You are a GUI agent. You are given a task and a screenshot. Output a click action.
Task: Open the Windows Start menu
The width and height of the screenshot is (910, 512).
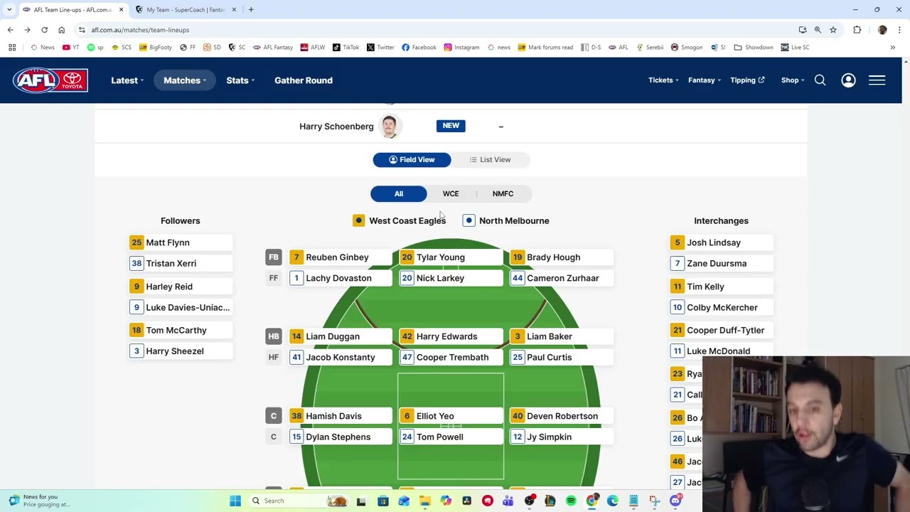point(235,501)
